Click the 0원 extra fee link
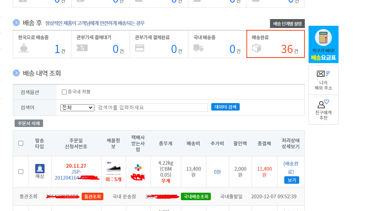 (x=217, y=172)
